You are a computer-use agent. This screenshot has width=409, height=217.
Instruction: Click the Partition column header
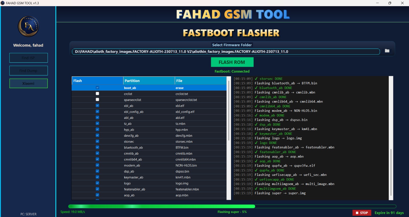point(149,81)
